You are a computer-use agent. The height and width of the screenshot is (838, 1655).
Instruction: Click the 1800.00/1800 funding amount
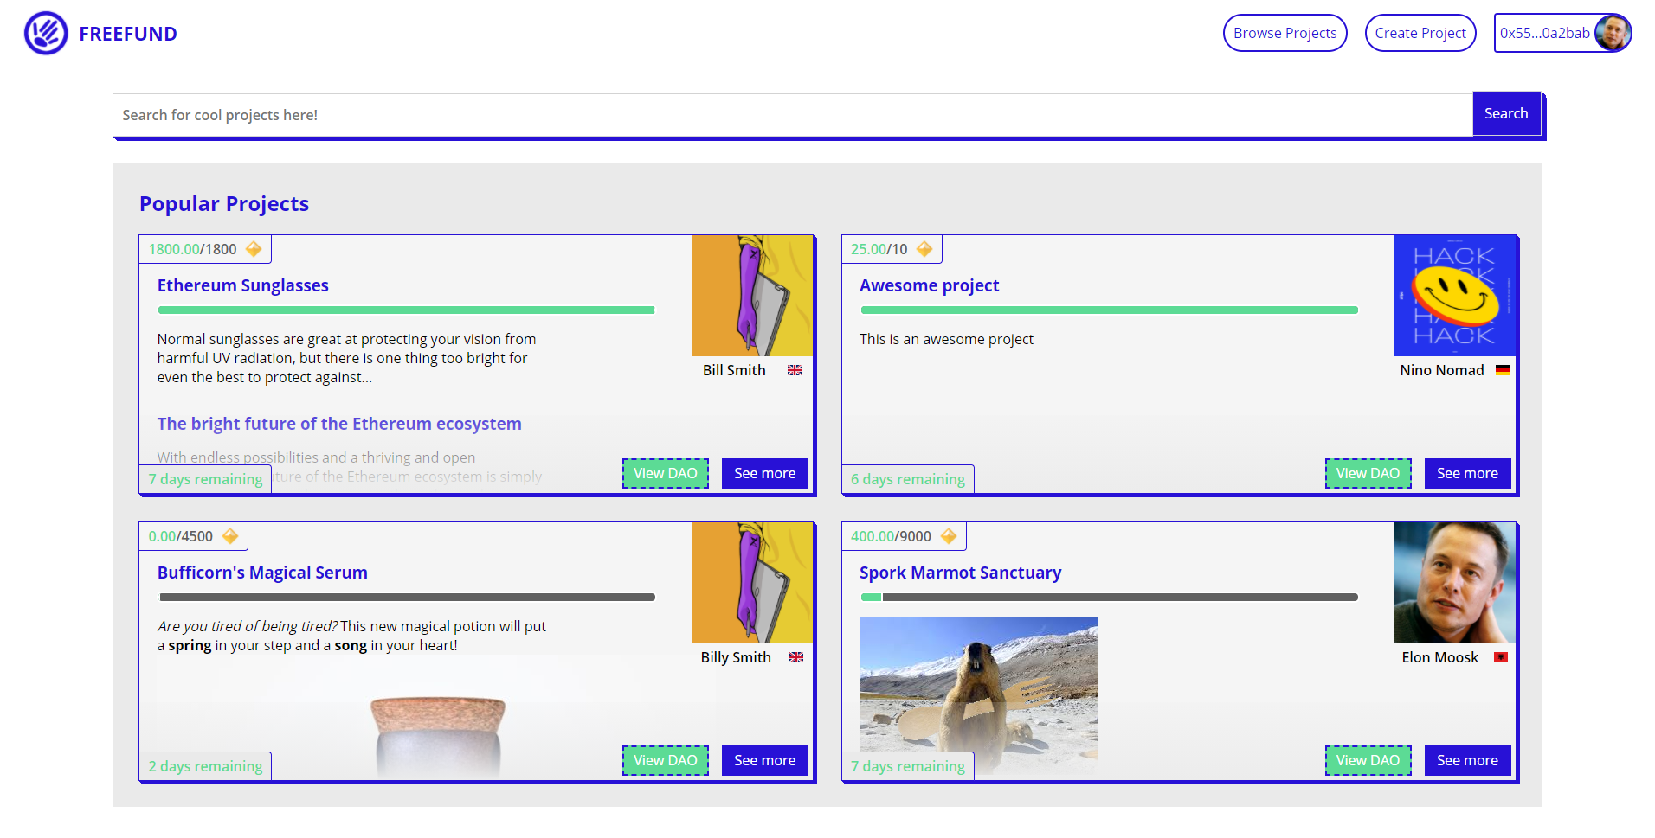192,249
